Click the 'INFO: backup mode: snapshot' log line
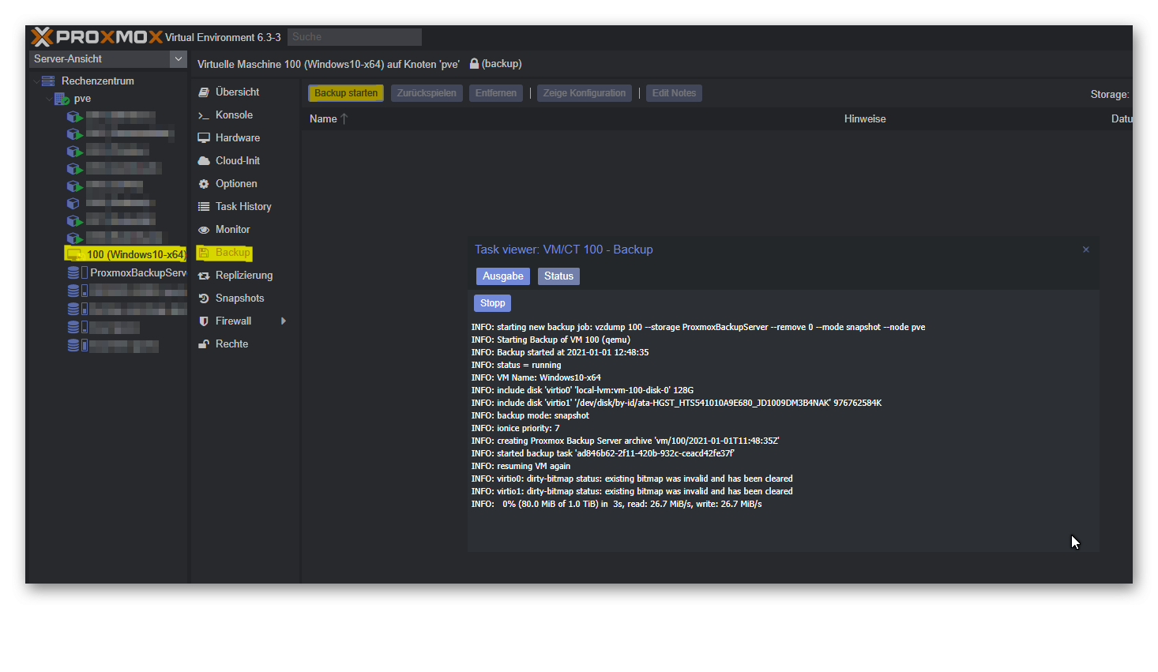 530,415
